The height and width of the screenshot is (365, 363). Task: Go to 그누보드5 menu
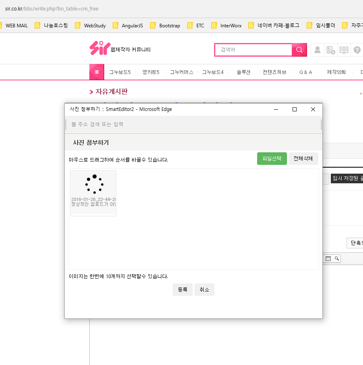pyautogui.click(x=120, y=72)
